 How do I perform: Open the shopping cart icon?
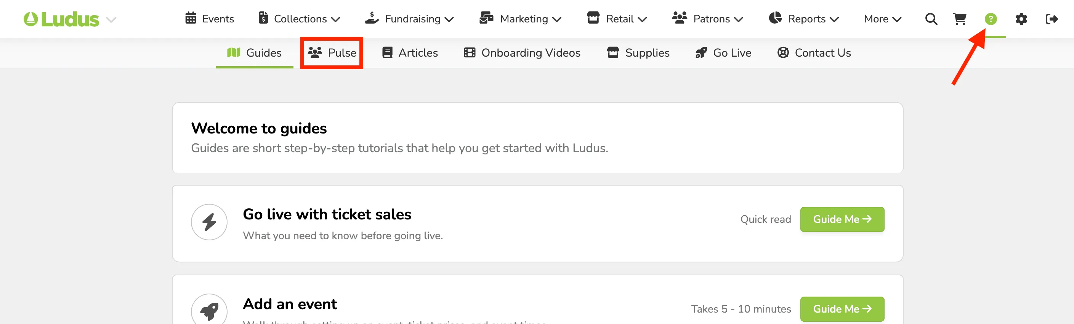(x=960, y=19)
